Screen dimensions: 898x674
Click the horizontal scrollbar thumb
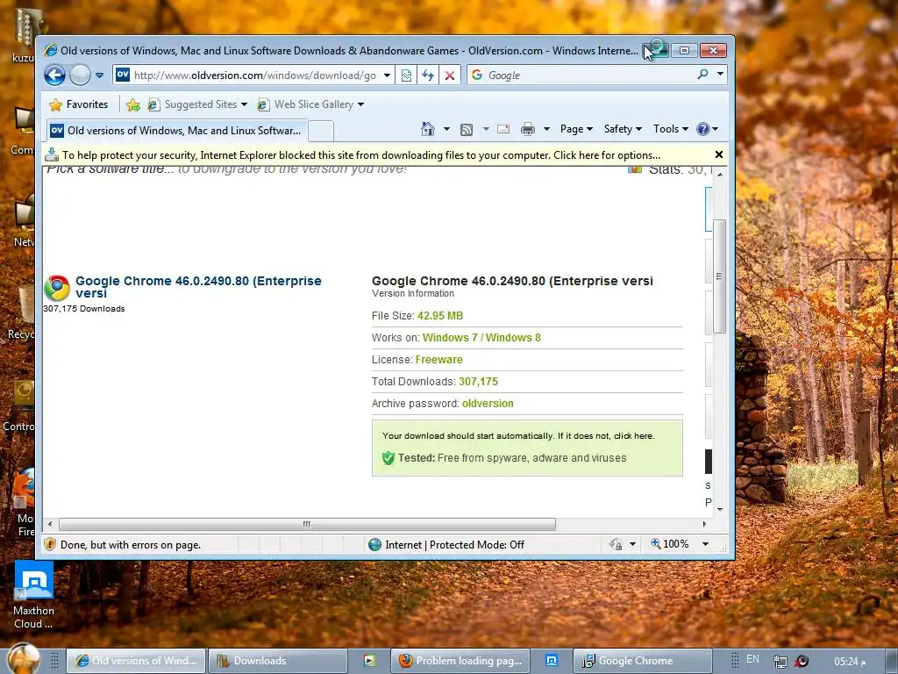pyautogui.click(x=307, y=524)
